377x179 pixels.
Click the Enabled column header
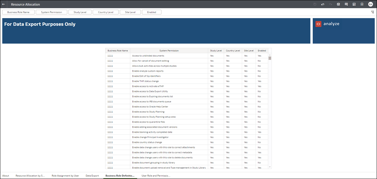(x=262, y=50)
